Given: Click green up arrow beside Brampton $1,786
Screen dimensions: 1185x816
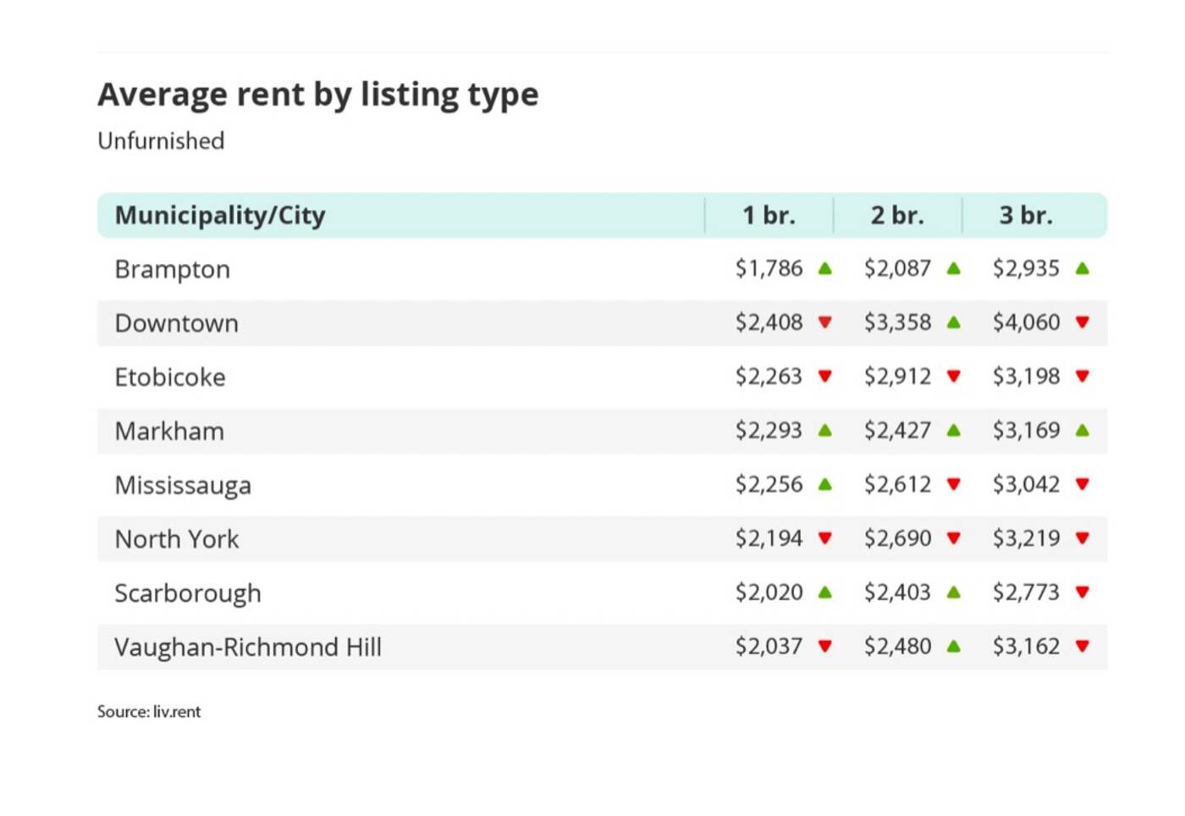Looking at the screenshot, I should (x=825, y=268).
